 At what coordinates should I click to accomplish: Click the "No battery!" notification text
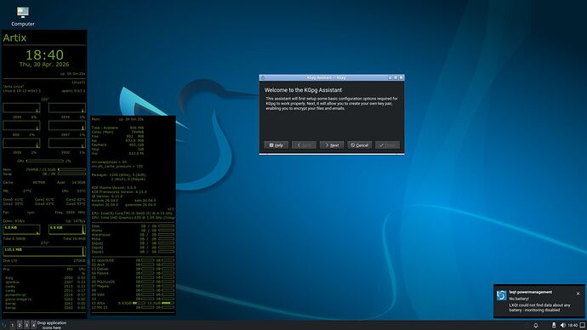coord(519,299)
